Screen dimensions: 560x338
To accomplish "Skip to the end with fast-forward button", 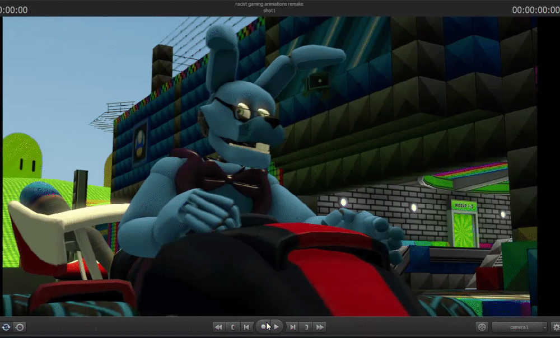I will point(320,327).
